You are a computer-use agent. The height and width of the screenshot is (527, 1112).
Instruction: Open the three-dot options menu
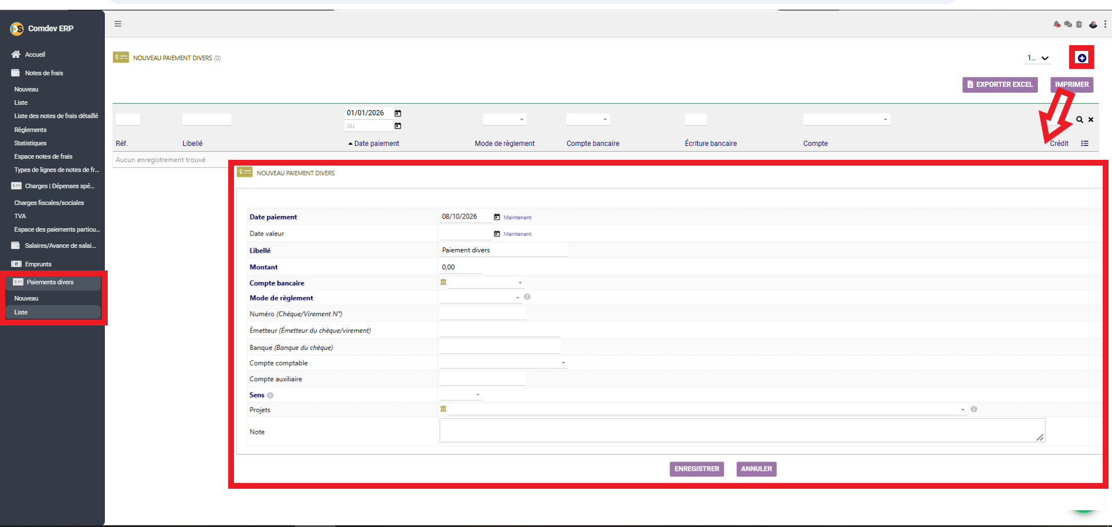[1105, 24]
